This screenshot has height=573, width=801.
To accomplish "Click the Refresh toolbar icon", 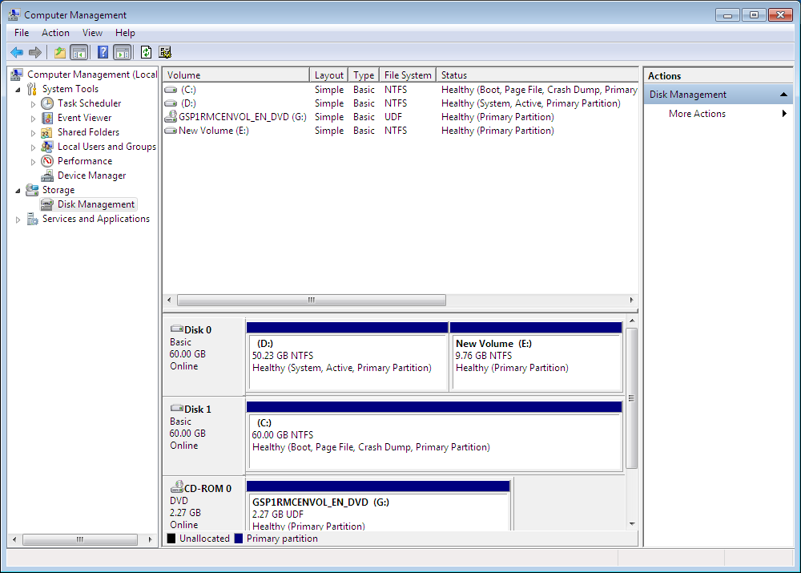I will 146,53.
